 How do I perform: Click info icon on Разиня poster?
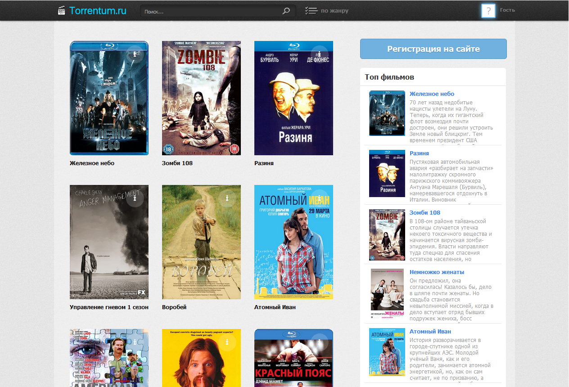tap(320, 54)
